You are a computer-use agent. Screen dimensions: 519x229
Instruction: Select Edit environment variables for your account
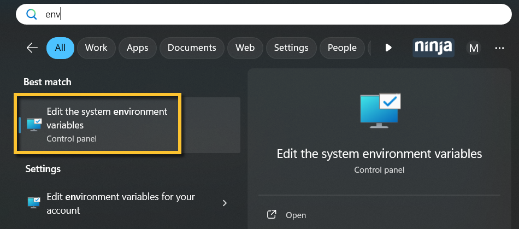(120, 203)
